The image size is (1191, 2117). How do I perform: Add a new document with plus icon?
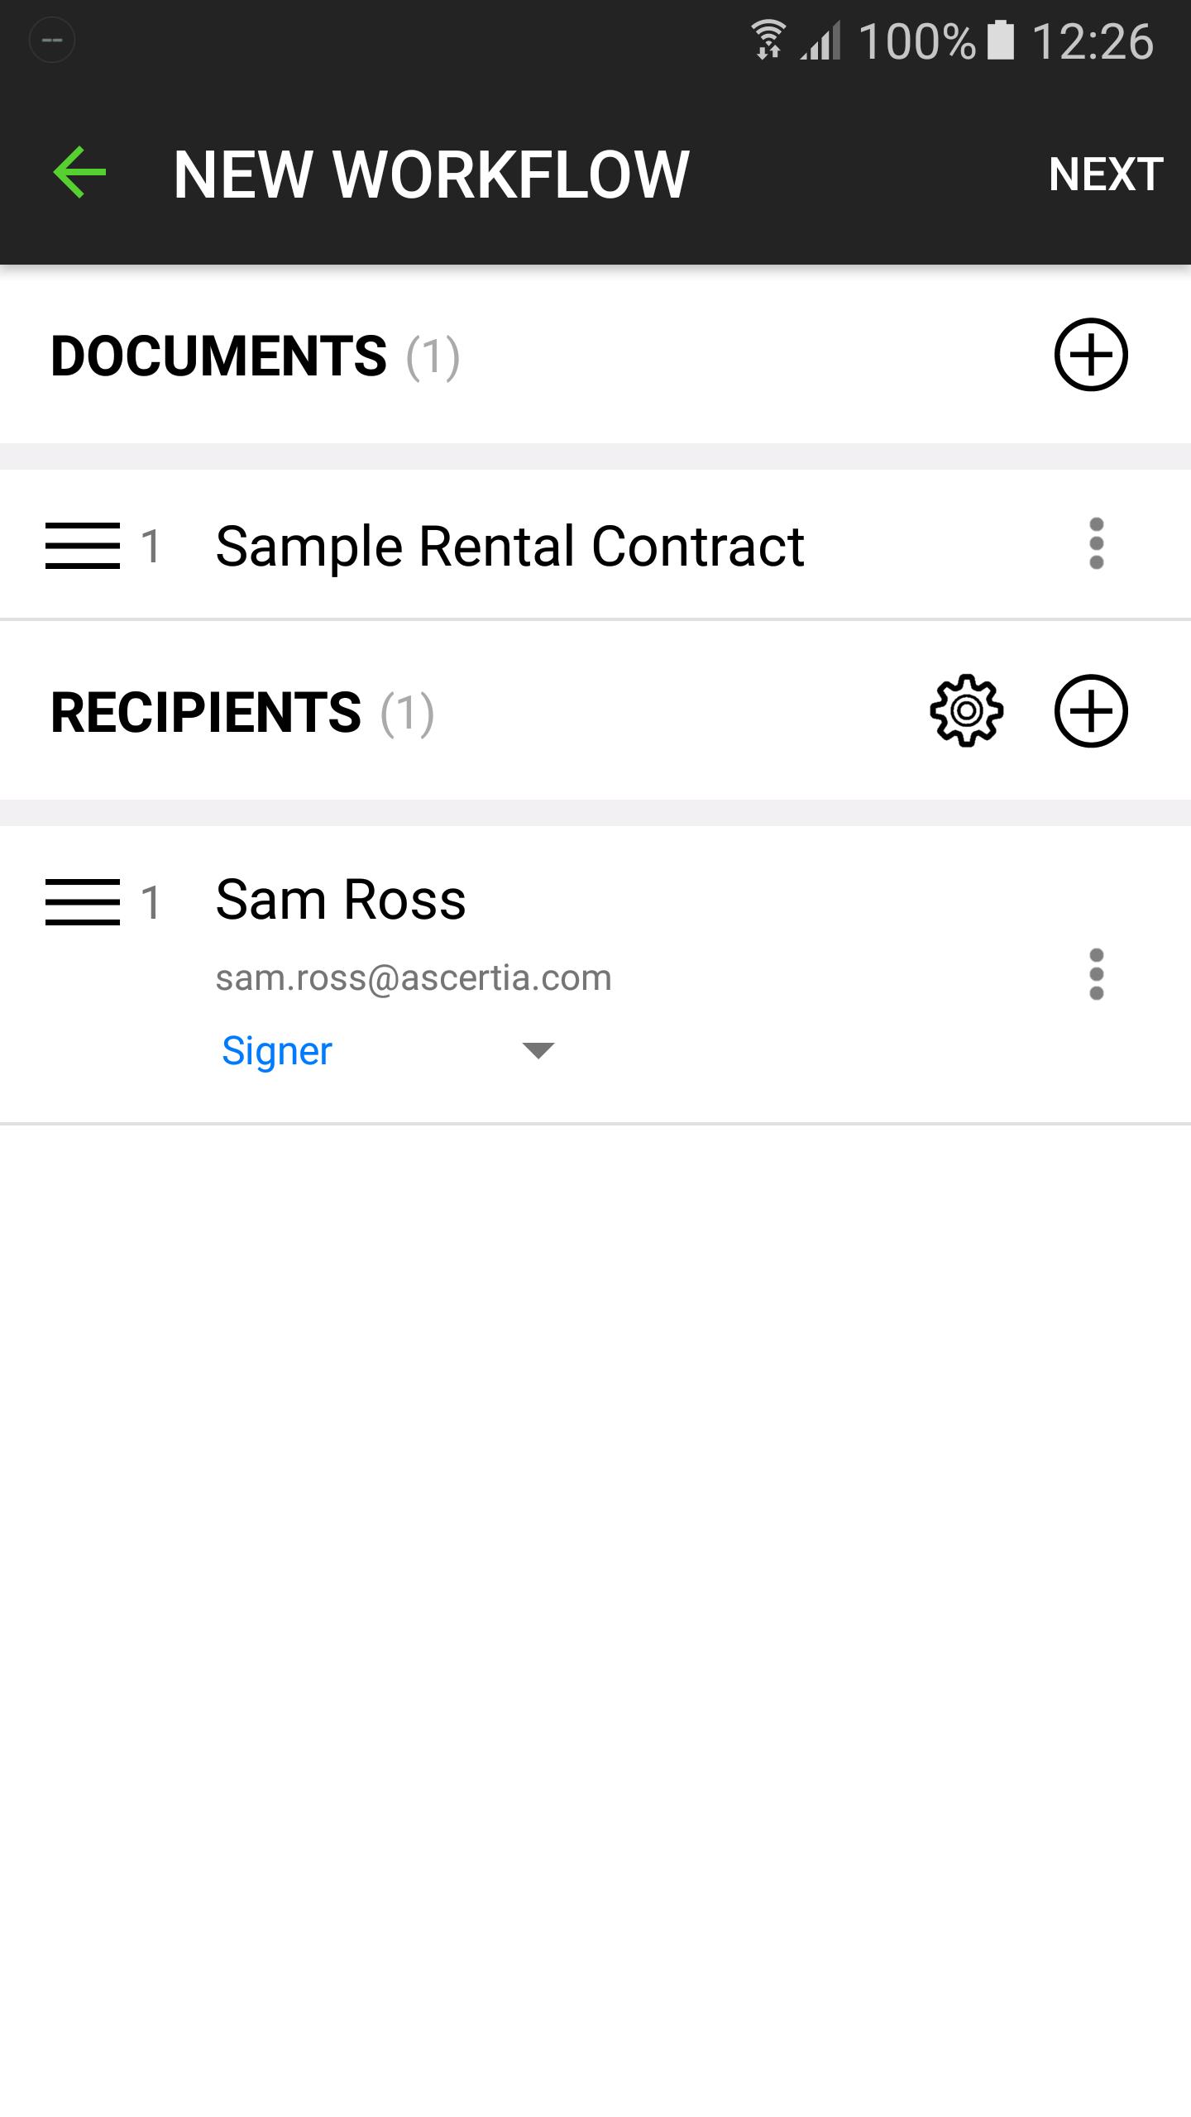click(1090, 355)
